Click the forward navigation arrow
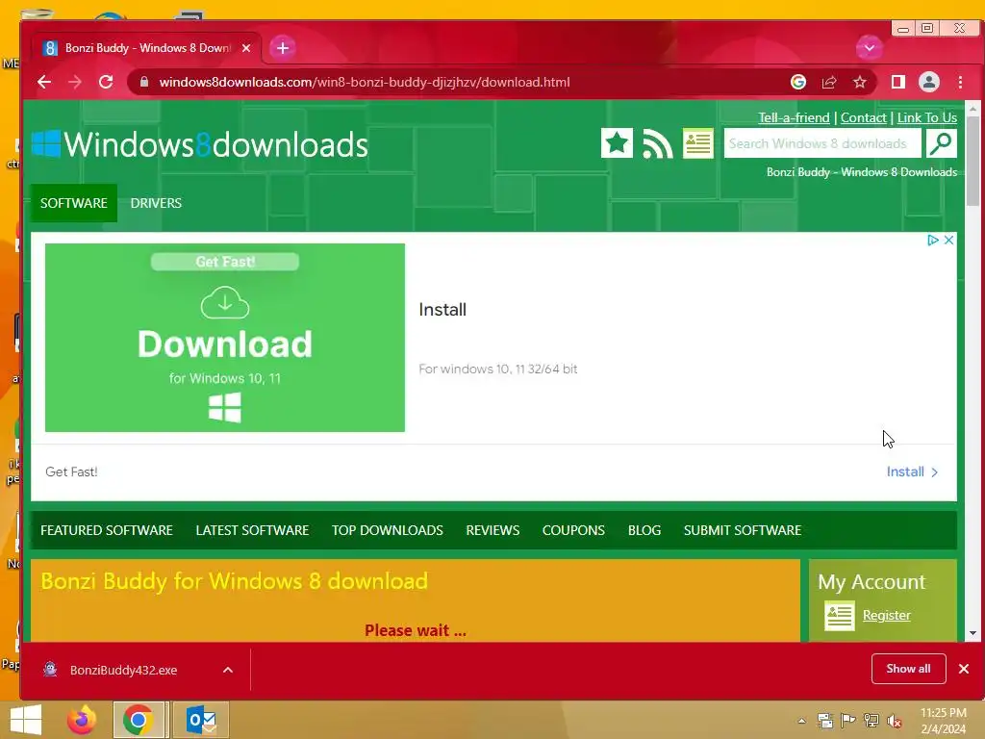The image size is (985, 739). (x=75, y=83)
